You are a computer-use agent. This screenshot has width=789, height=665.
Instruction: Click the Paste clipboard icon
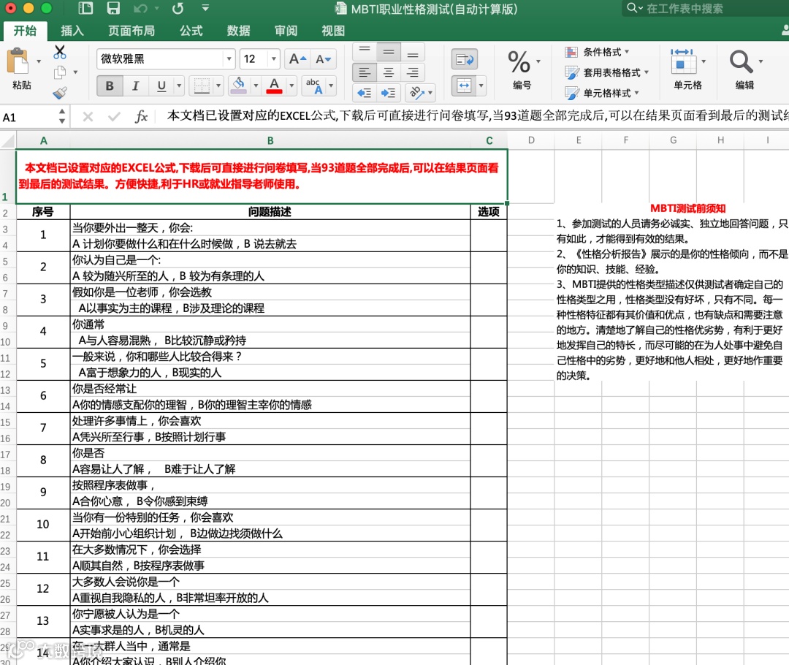coord(18,62)
